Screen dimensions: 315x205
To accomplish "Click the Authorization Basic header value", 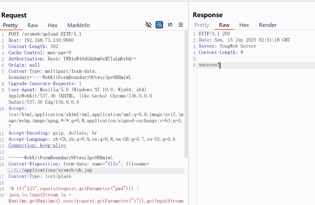I will 92,59.
